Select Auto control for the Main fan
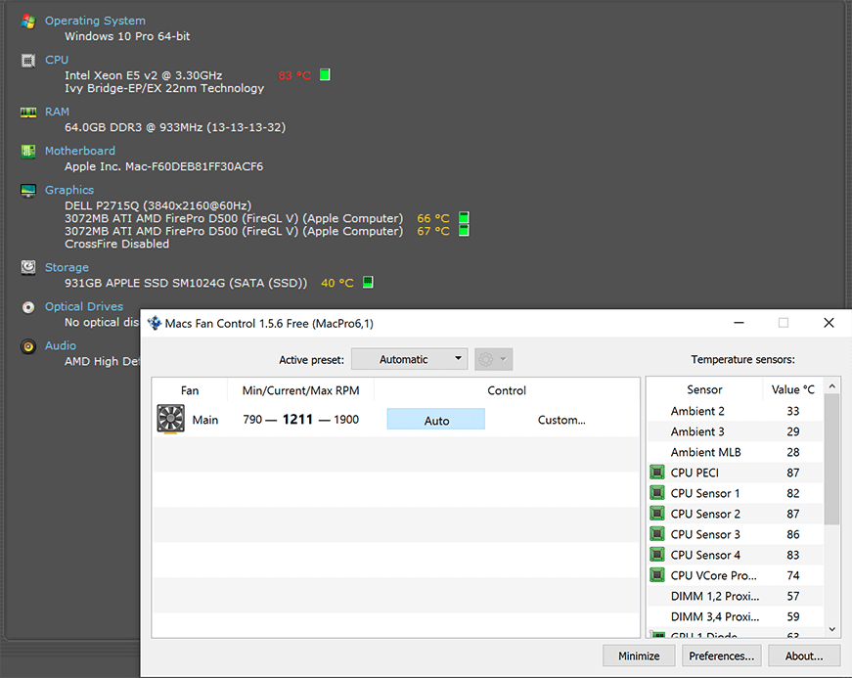Screen dimensions: 852x678 (x=435, y=420)
